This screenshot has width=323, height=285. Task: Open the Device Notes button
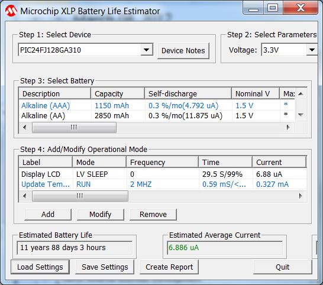tap(183, 51)
